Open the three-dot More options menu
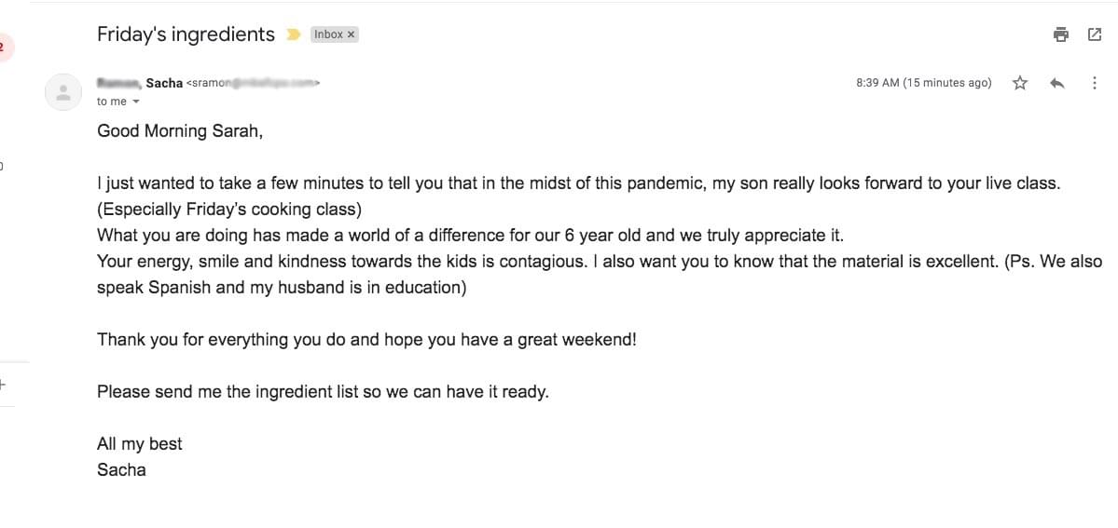The image size is (1118, 528). pos(1095,83)
